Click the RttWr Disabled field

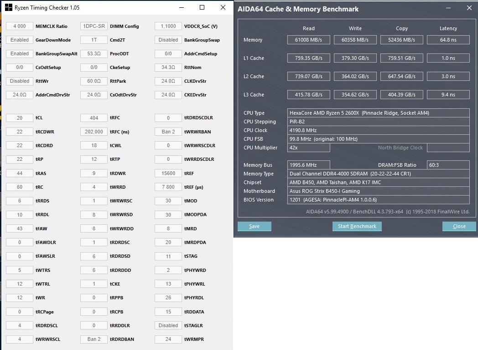(20, 81)
